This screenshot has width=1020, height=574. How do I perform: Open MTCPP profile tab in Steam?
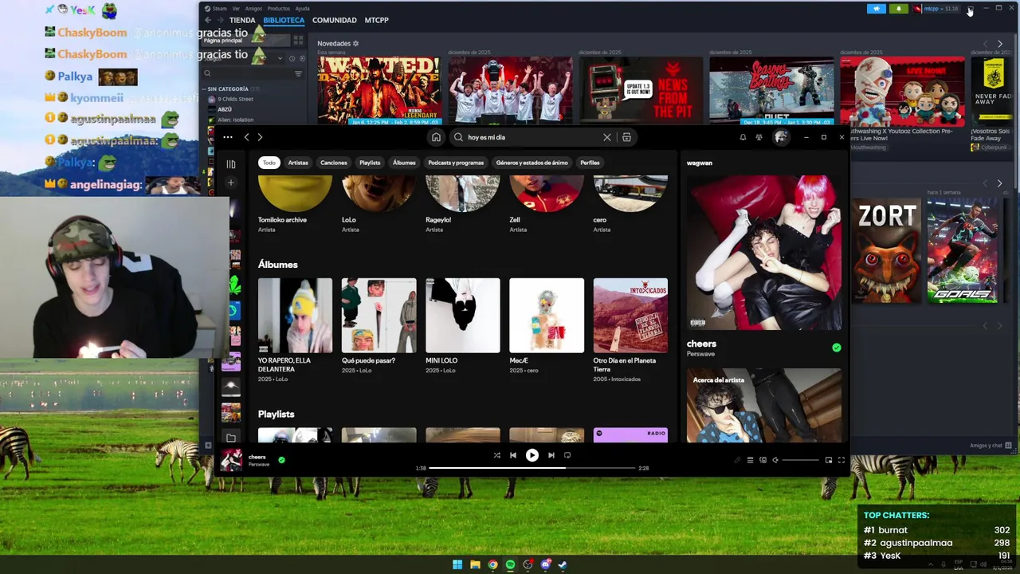click(377, 20)
